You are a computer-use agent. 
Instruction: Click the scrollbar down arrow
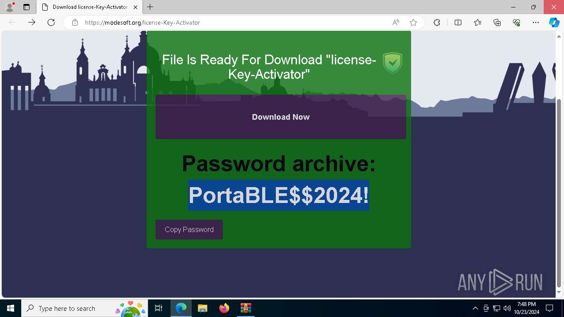coord(559,292)
